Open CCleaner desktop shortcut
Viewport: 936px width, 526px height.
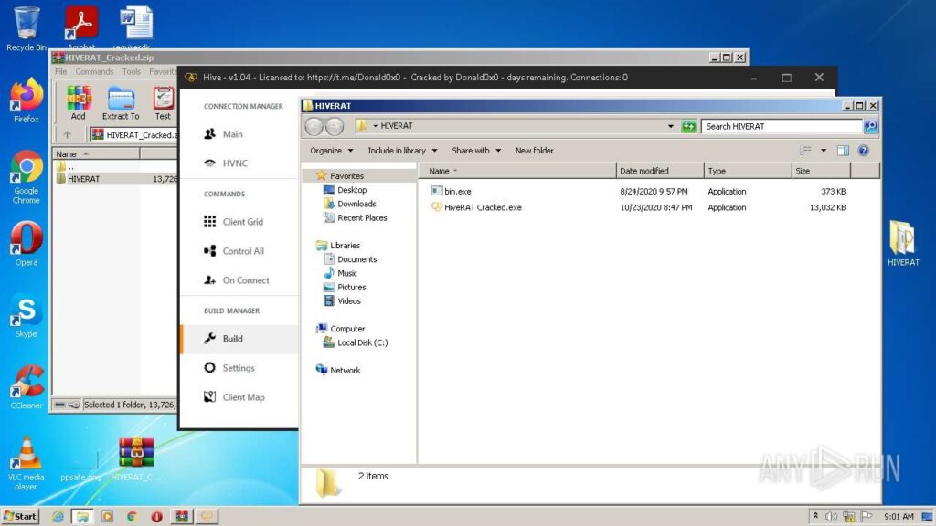pos(26,386)
